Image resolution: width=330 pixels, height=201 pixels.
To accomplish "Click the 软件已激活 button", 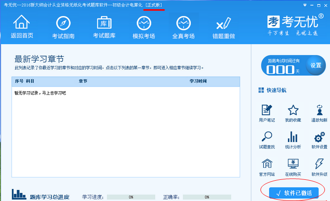I will point(294,193).
